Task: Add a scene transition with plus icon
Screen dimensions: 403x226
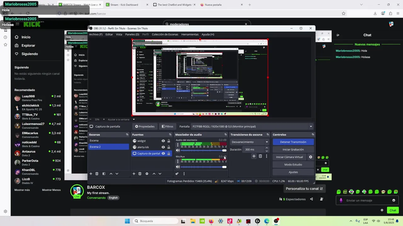Action: [x=254, y=156]
